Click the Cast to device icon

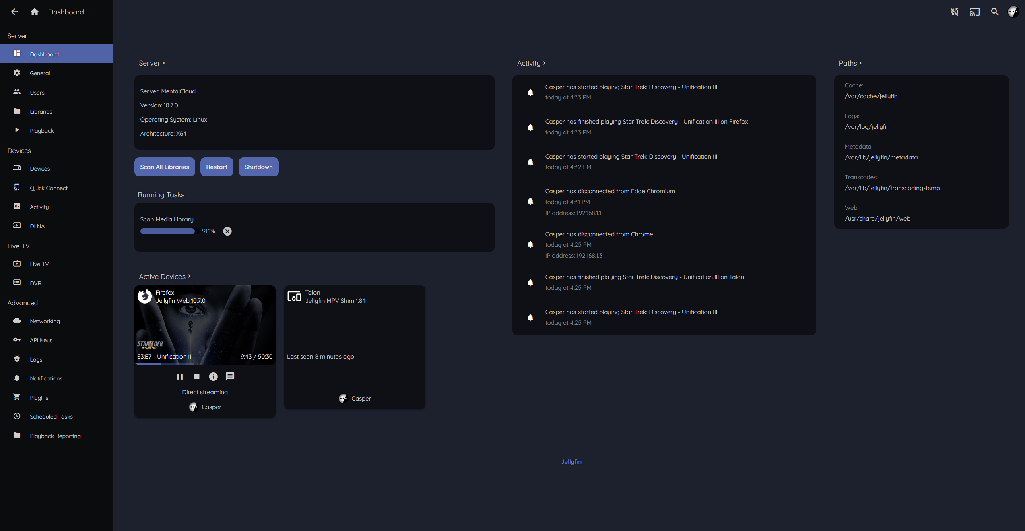click(x=975, y=12)
